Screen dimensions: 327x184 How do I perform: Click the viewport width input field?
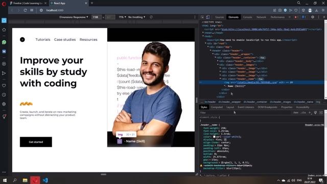click(x=97, y=17)
